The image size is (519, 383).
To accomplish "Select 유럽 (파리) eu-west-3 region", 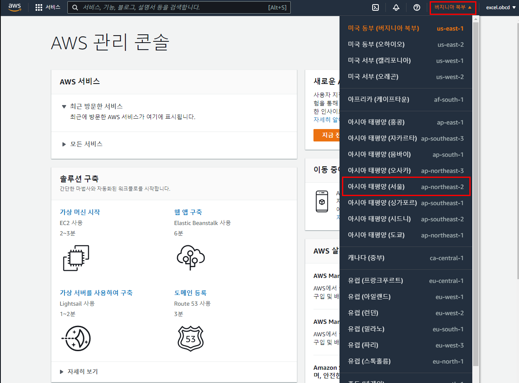I will pos(406,345).
